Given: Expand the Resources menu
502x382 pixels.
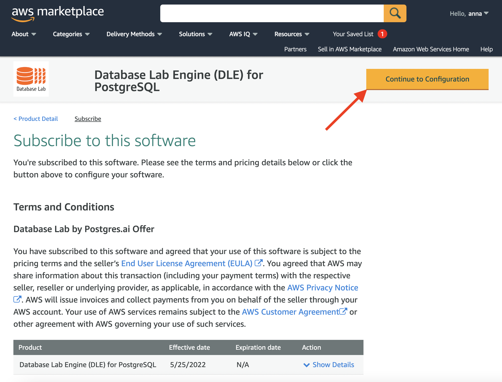Looking at the screenshot, I should 292,34.
